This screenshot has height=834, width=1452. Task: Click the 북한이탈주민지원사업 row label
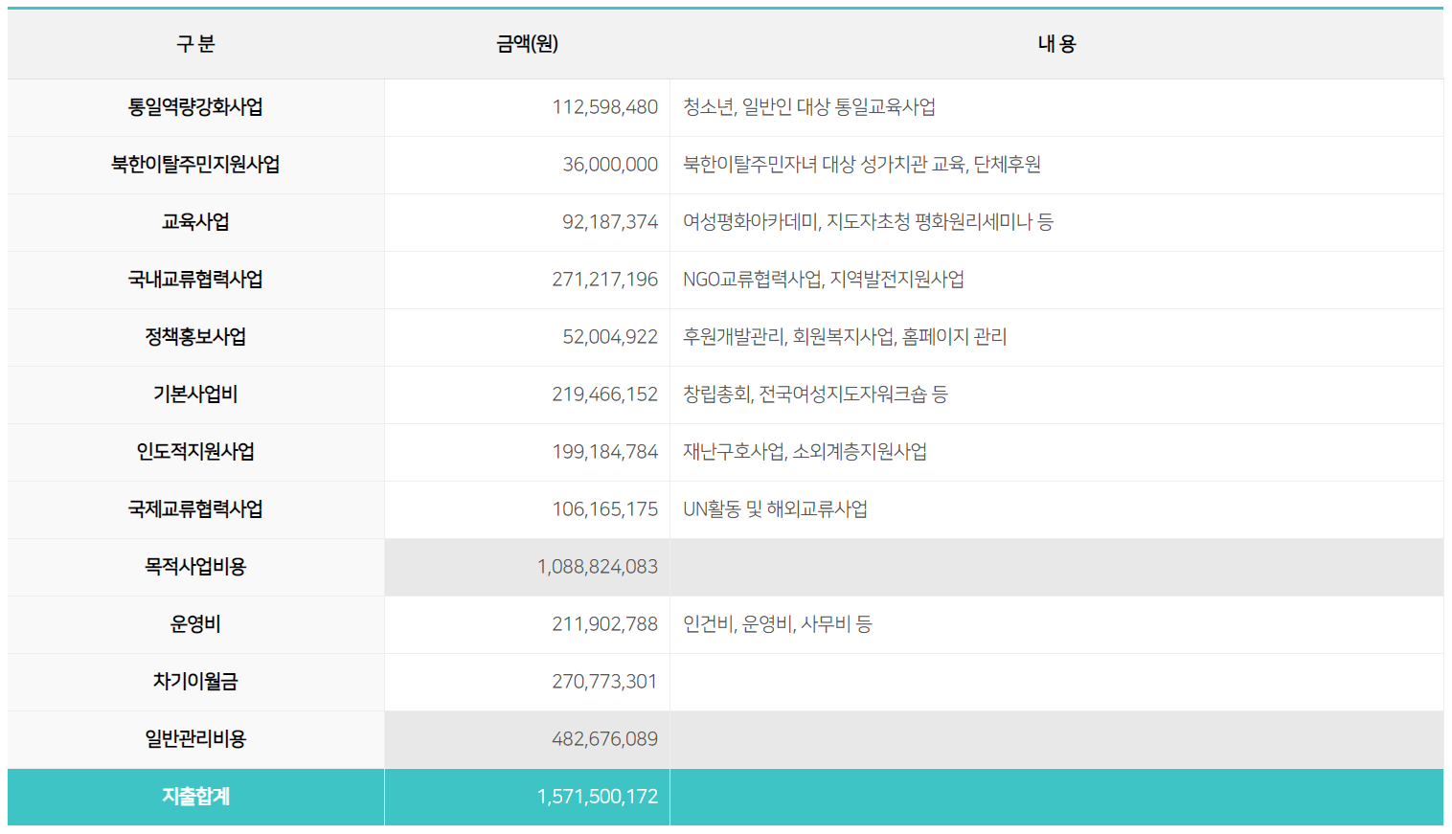(x=195, y=165)
